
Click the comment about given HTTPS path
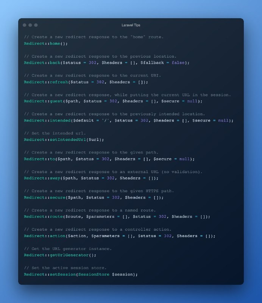[x=99, y=191]
